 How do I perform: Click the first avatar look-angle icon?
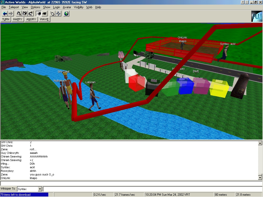(x=19, y=14)
